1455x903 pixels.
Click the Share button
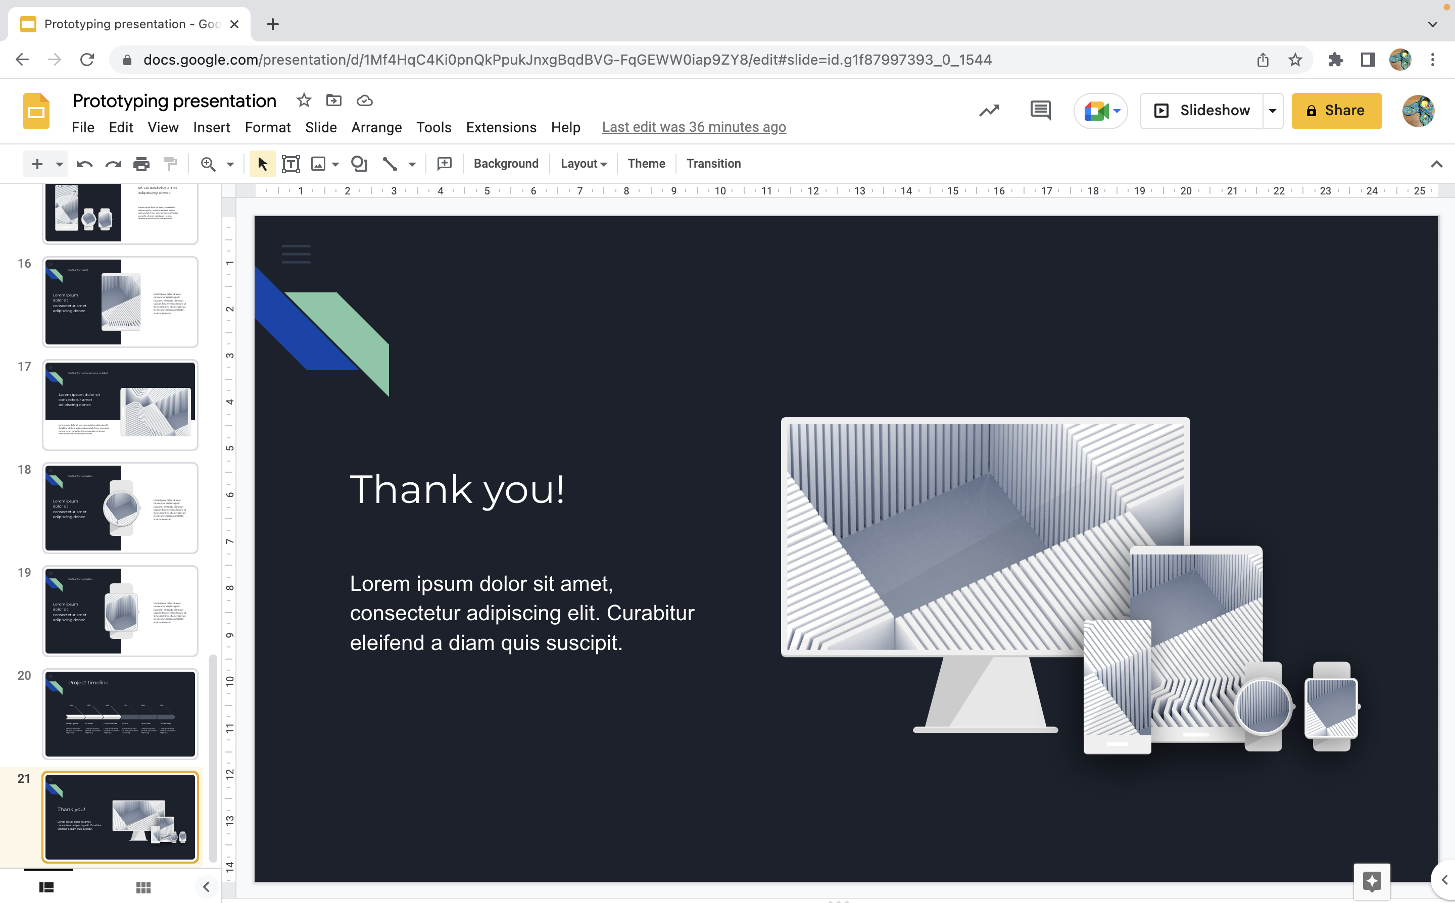pyautogui.click(x=1337, y=111)
